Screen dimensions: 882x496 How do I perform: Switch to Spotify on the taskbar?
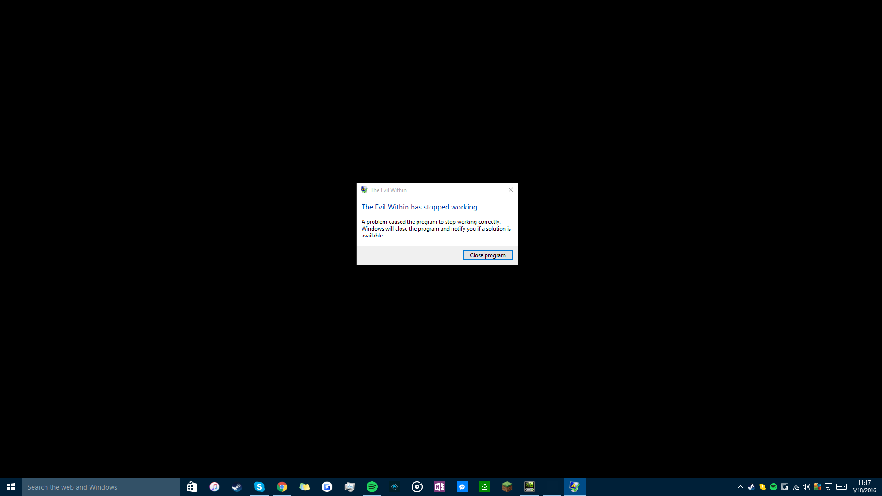click(372, 487)
